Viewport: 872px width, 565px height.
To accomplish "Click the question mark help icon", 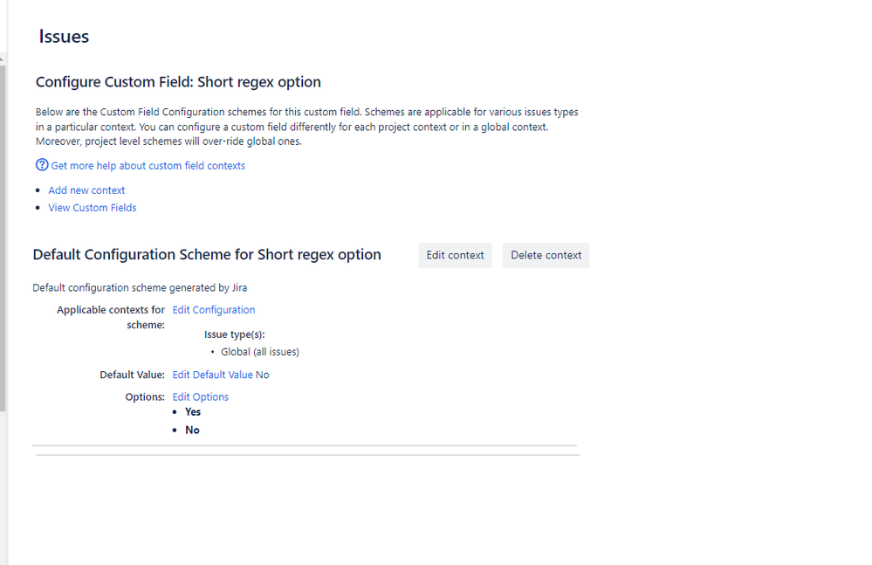I will [x=41, y=165].
